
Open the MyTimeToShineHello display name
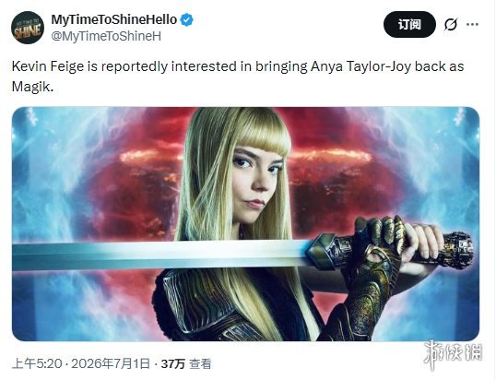(x=114, y=19)
